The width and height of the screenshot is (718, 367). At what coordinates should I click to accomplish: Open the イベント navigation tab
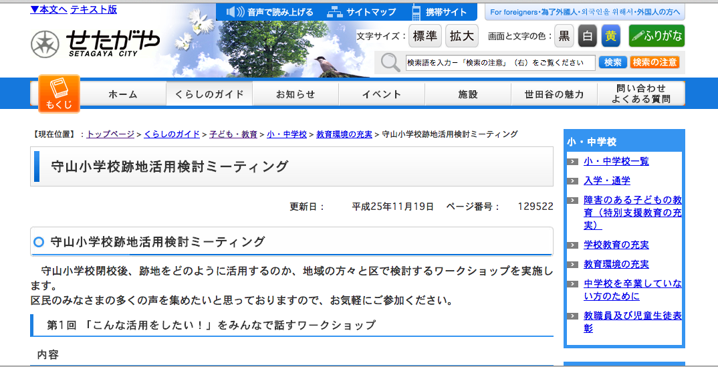(x=382, y=94)
